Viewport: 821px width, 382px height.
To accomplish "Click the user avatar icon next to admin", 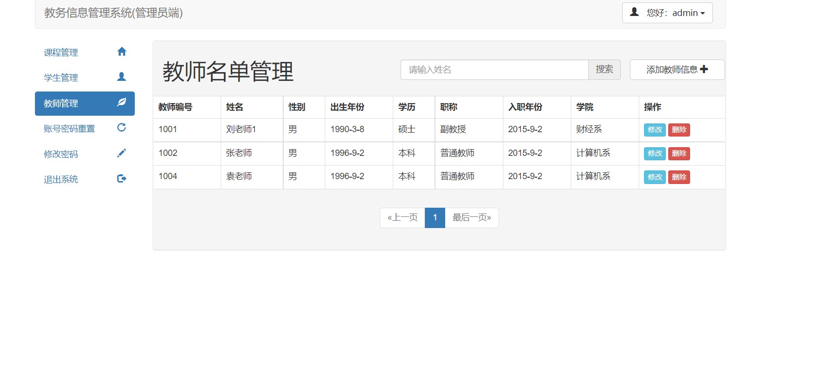I will (634, 12).
